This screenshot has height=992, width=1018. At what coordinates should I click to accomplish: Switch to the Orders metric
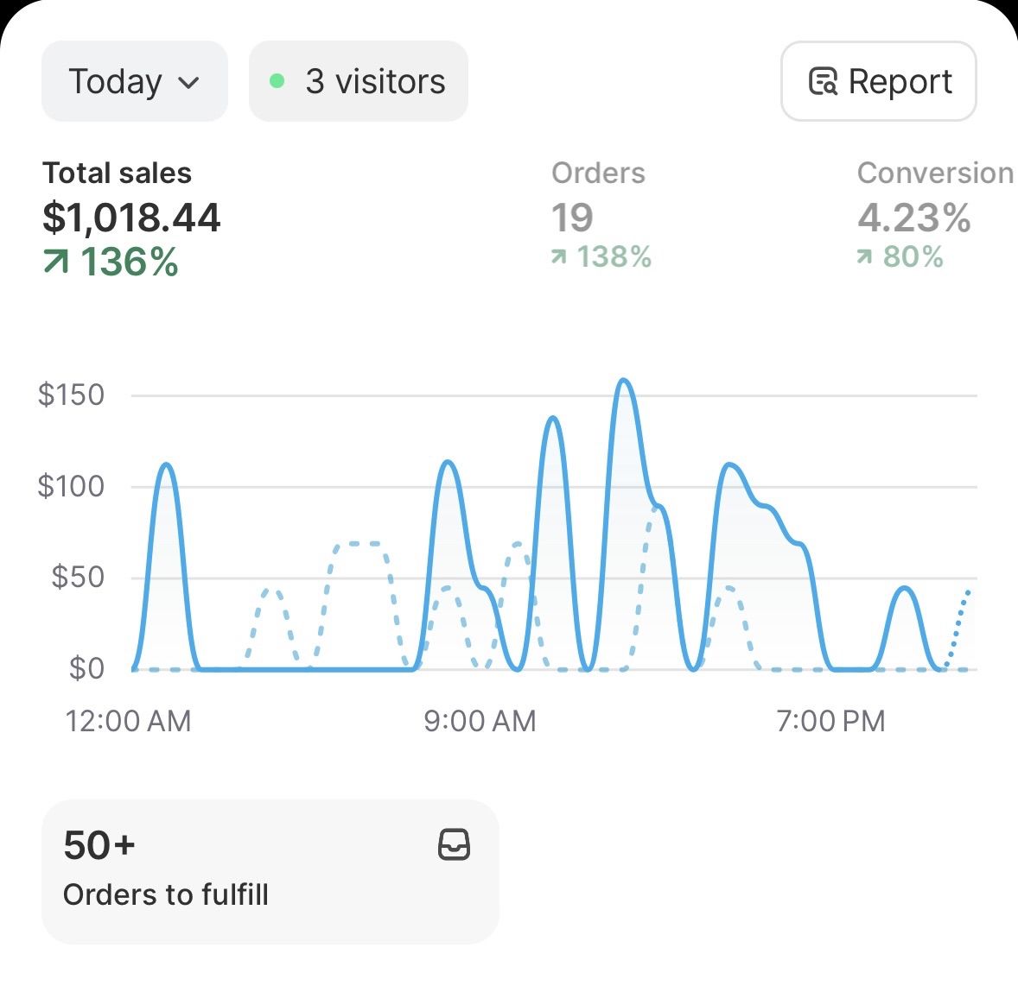pos(598,173)
